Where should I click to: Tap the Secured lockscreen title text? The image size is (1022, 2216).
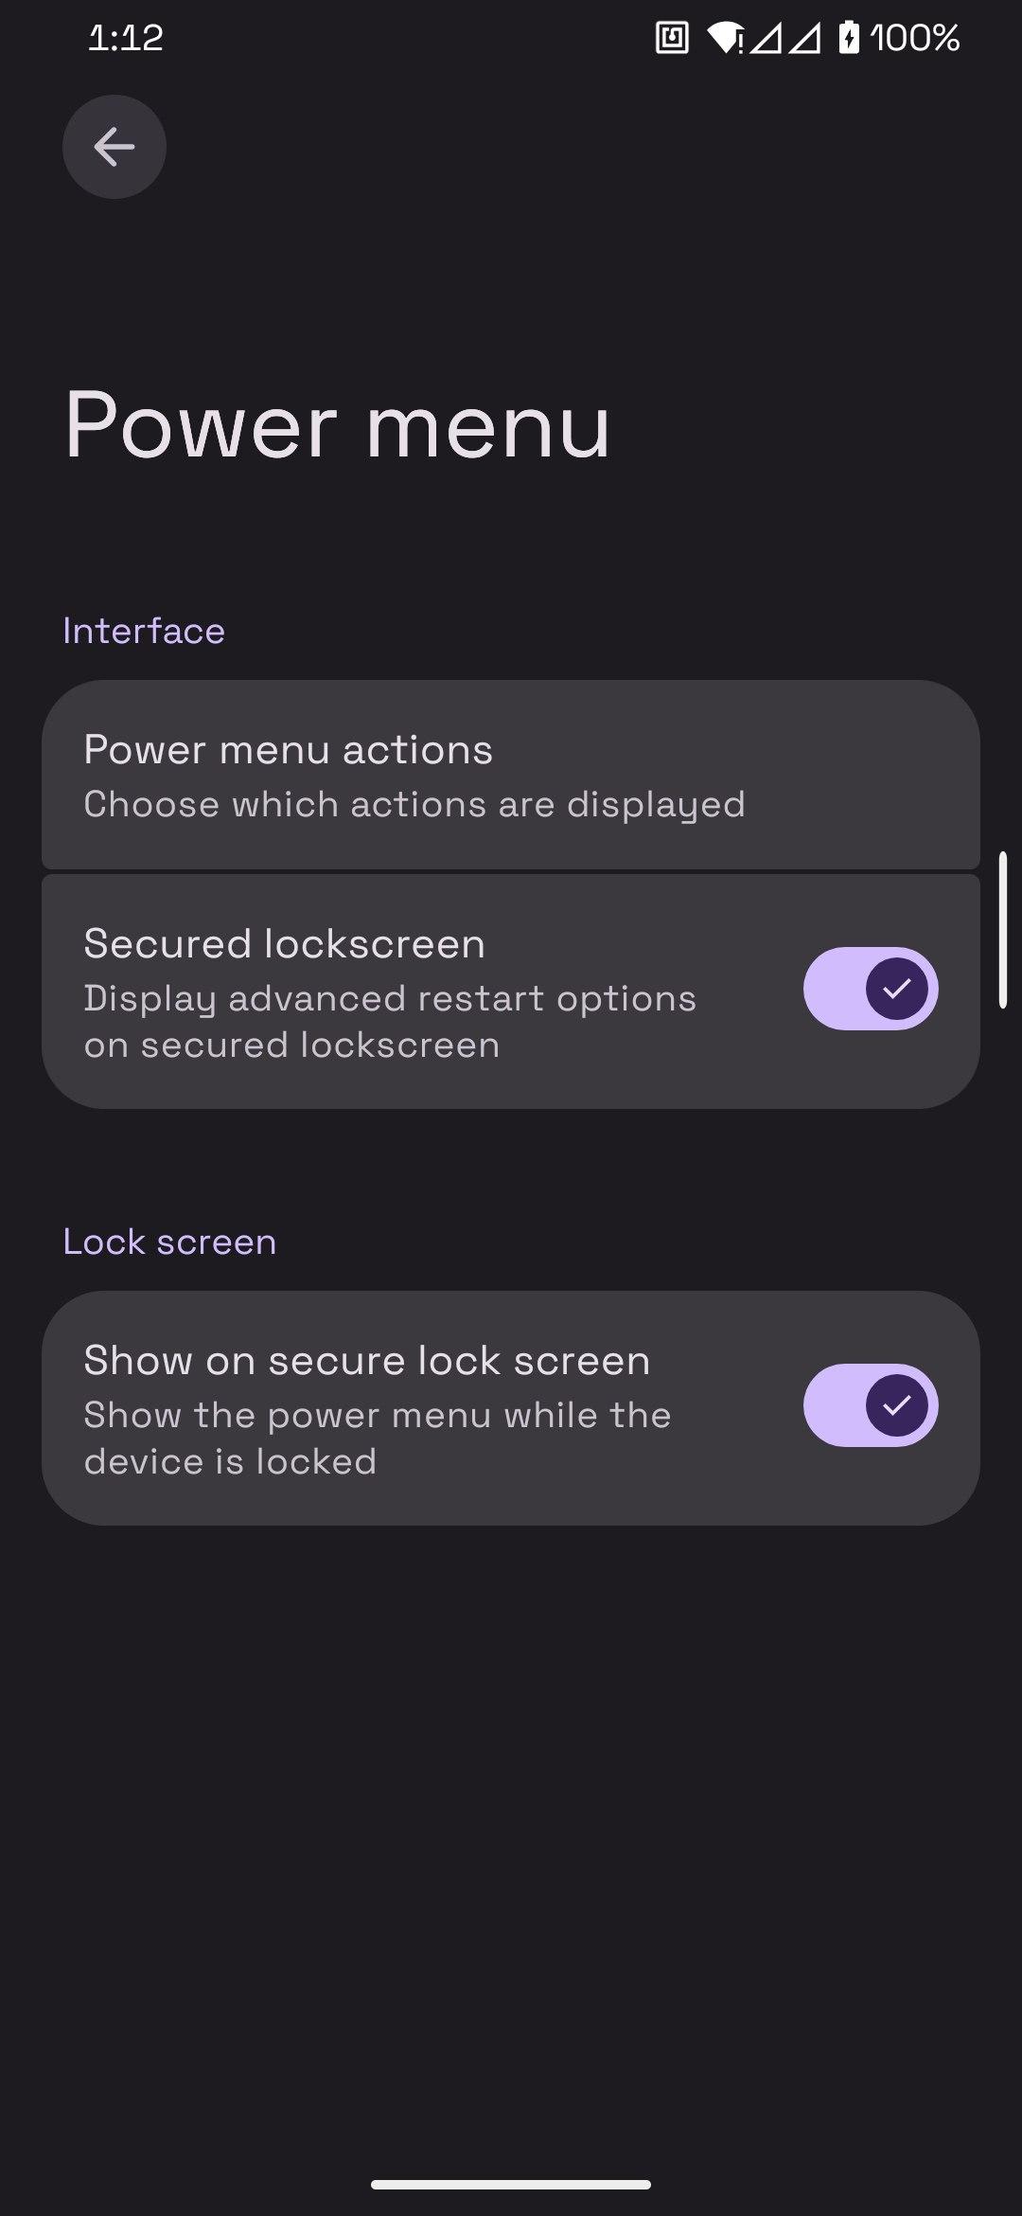284,944
